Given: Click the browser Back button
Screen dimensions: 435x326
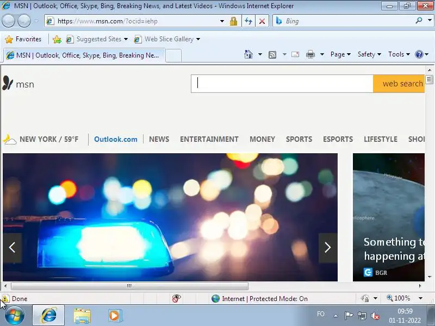Looking at the screenshot, I should [8, 21].
